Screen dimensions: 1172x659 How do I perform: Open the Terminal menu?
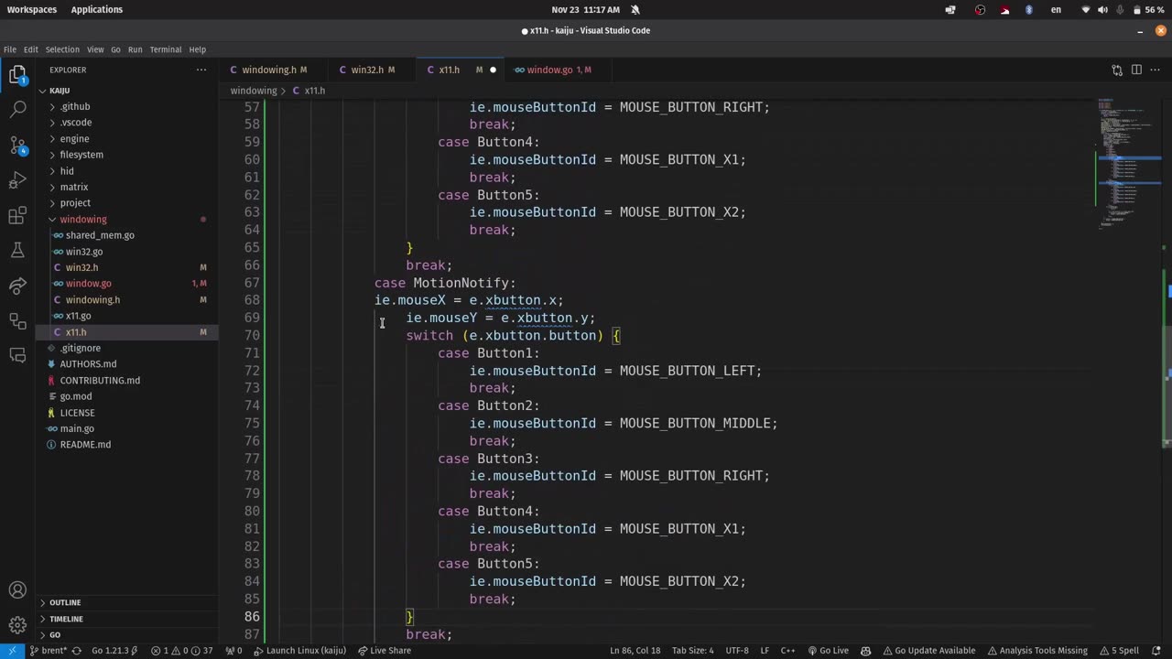(x=166, y=49)
